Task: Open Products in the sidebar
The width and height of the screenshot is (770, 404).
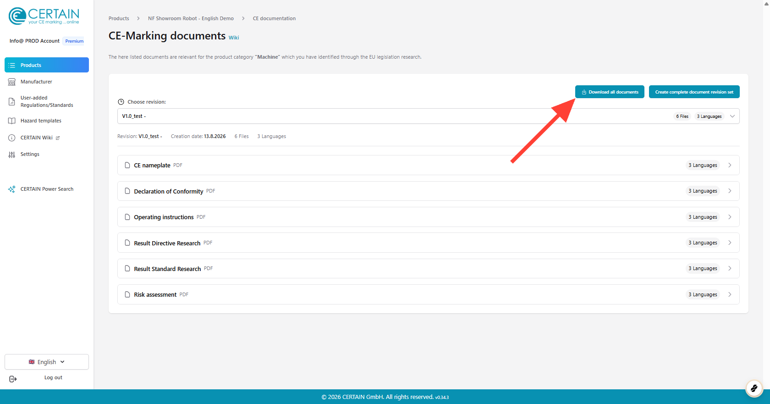Action: (x=47, y=65)
